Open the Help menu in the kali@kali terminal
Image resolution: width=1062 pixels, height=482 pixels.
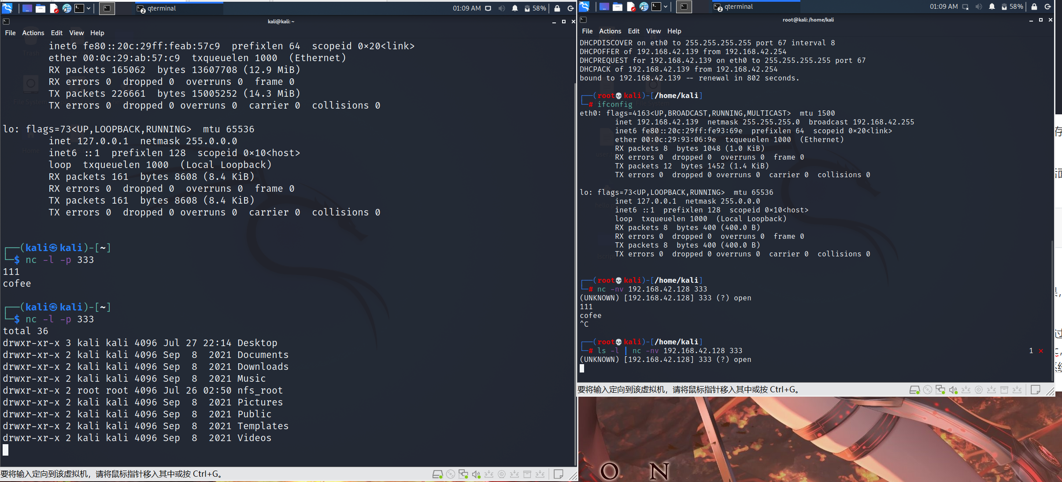click(97, 33)
